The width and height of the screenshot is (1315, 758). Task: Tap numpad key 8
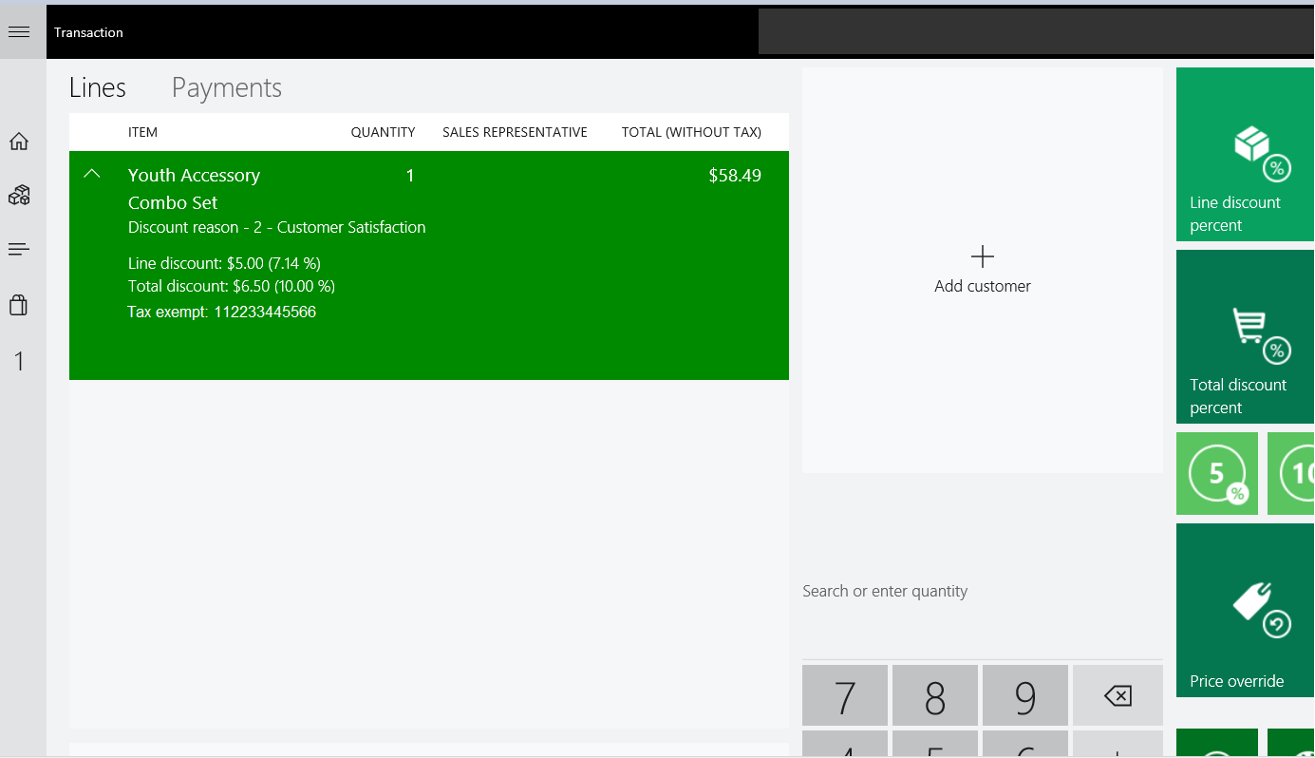pos(935,696)
